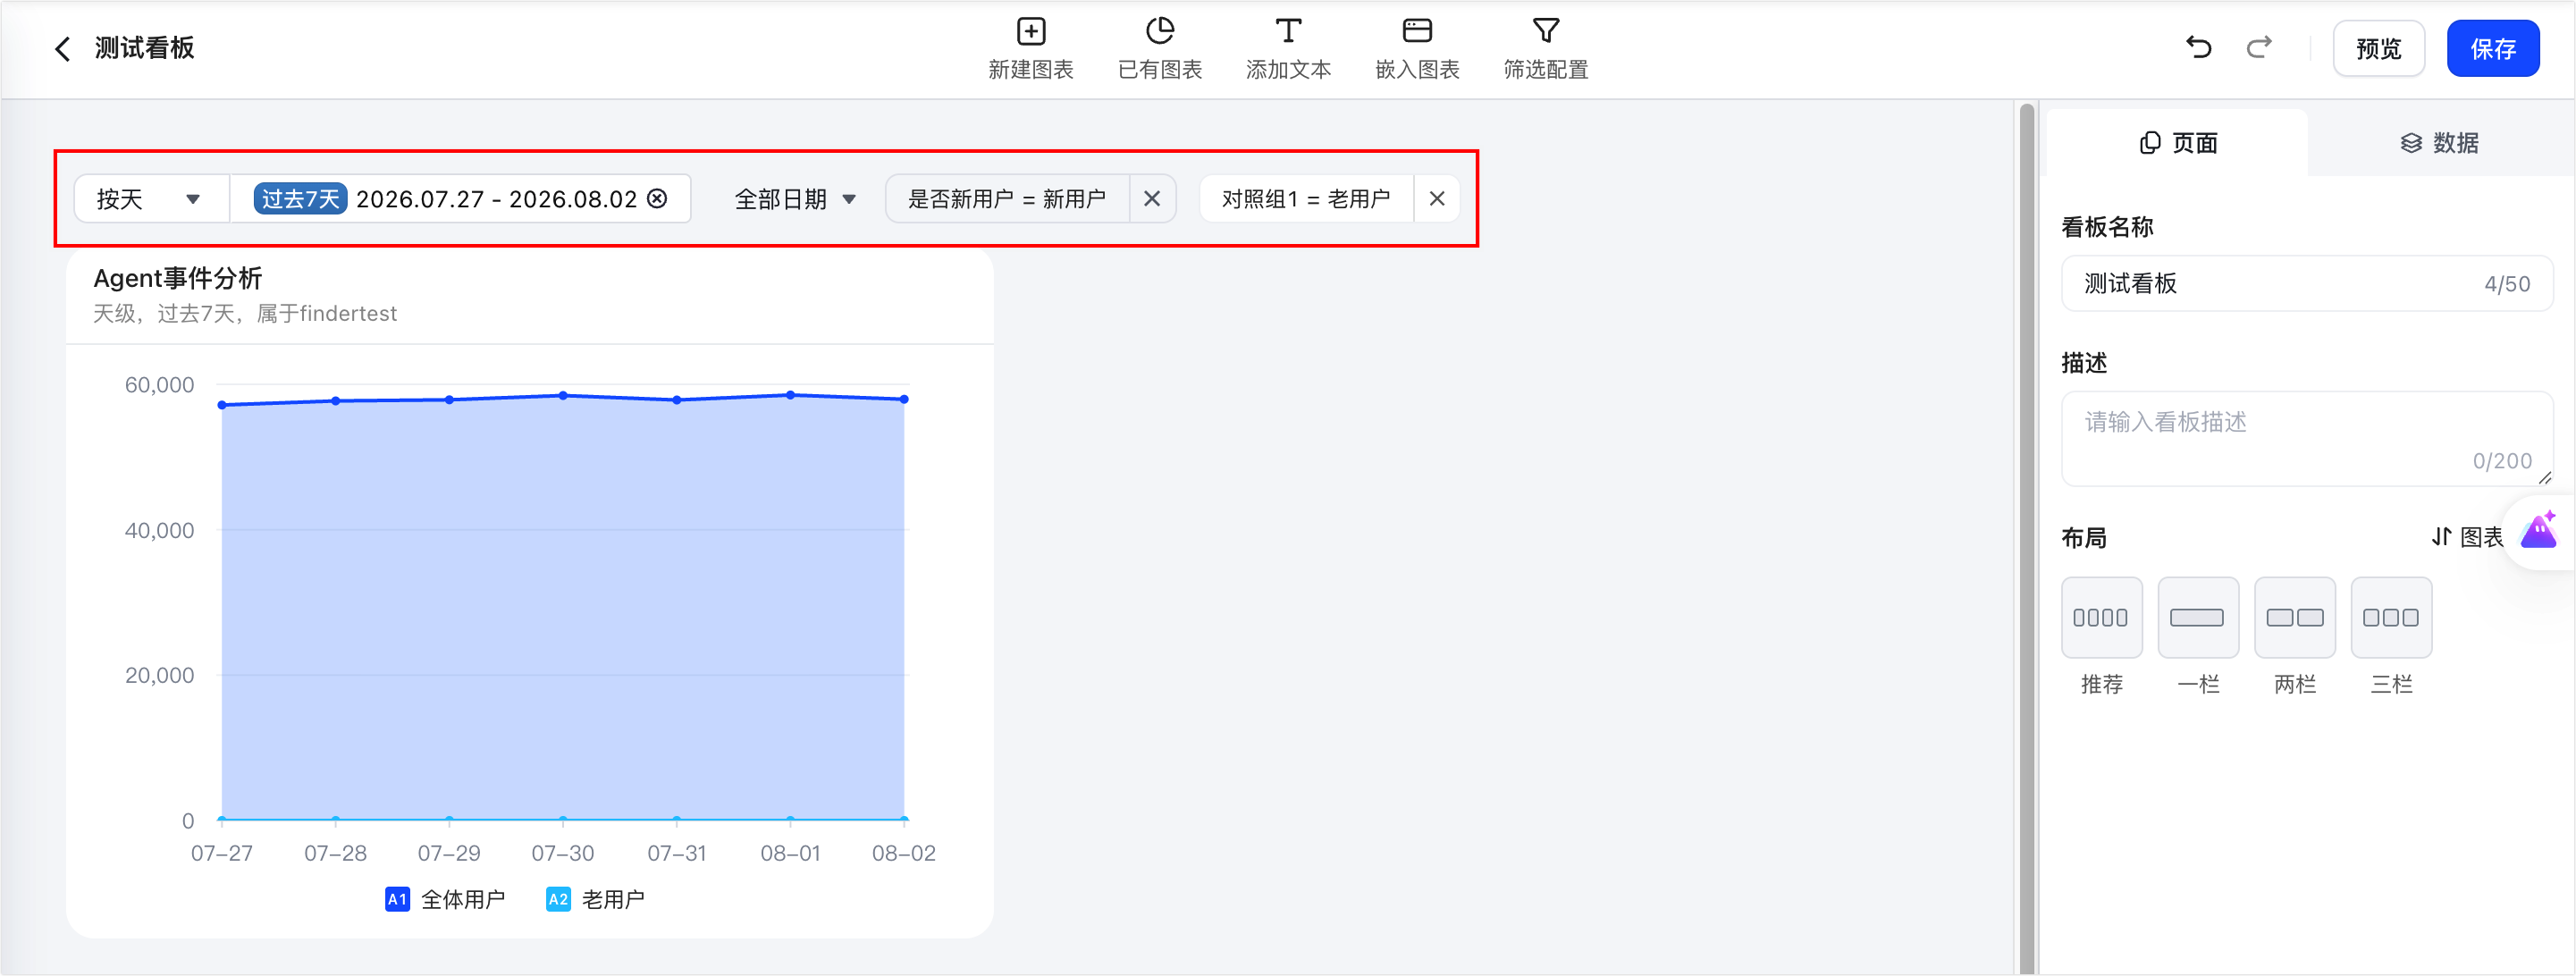
Task: Select 嵌入图表 embed chart tool
Action: pyautogui.click(x=1417, y=48)
